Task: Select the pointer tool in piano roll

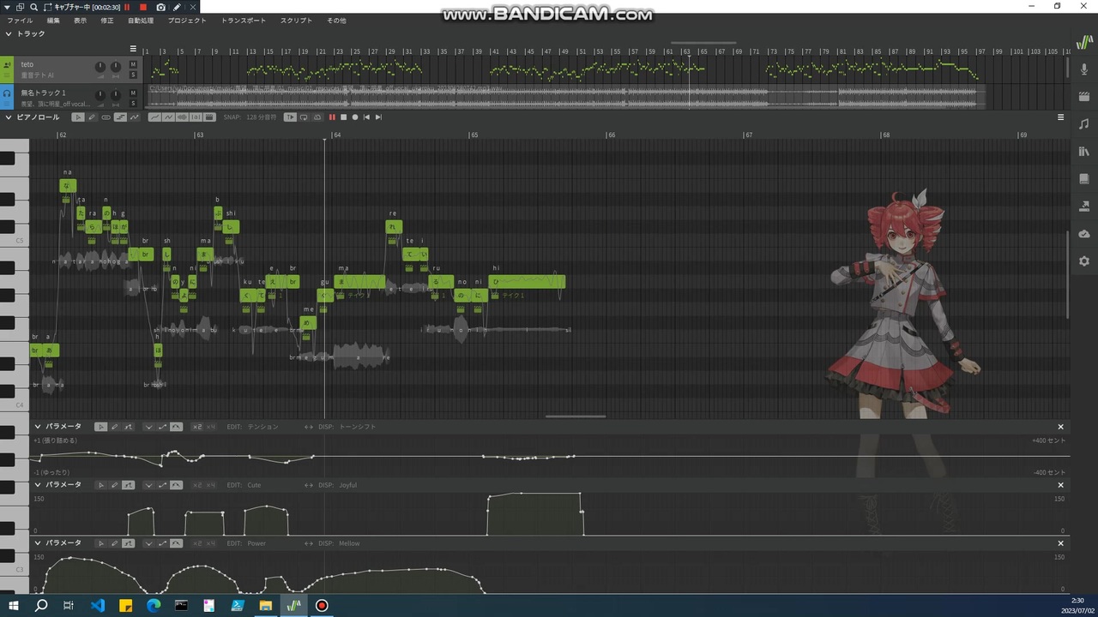Action: click(78, 117)
